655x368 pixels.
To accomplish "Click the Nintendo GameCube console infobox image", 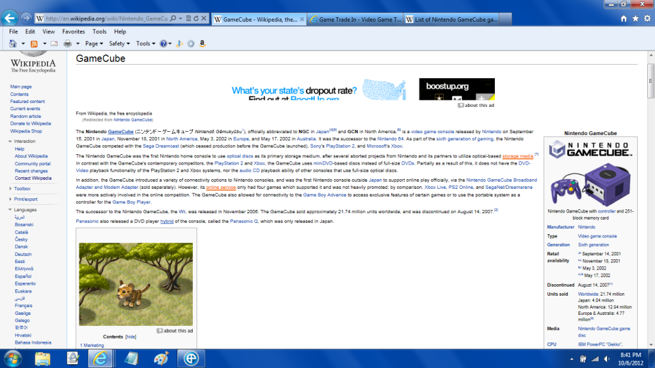I will point(590,186).
